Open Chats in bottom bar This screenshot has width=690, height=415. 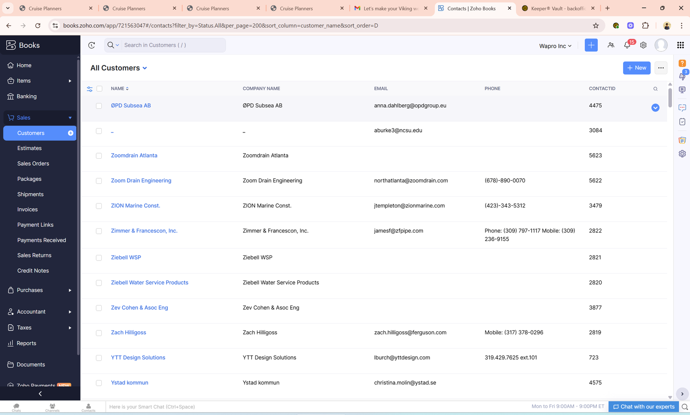pos(16,408)
